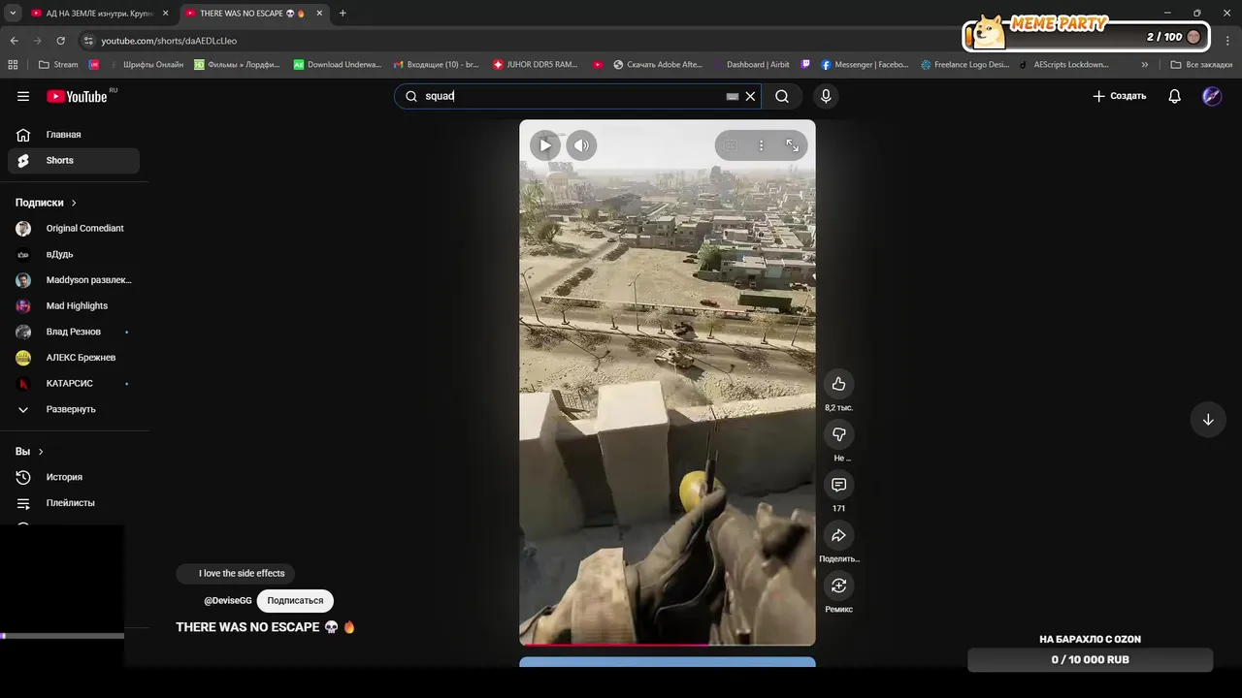Screen dimensions: 1242x698
Task: Open КАТАРСИС channel
Action: coord(74,384)
